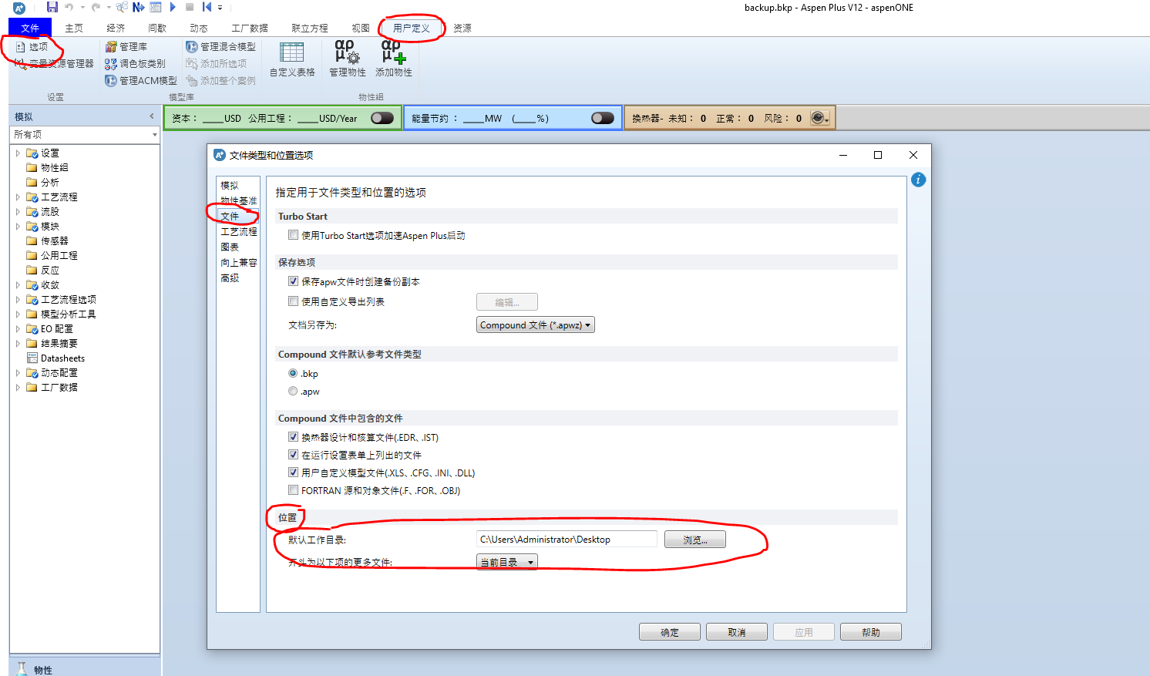This screenshot has width=1150, height=676.
Task: Click the blue info icon in dialog
Action: (x=918, y=180)
